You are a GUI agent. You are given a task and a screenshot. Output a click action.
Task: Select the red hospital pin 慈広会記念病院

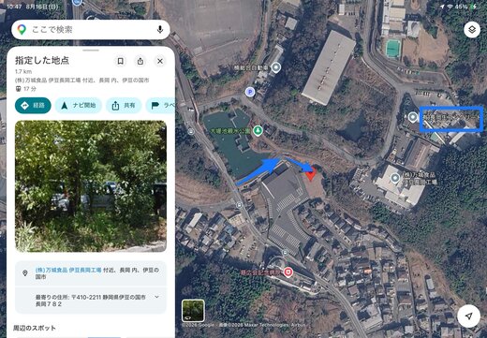point(288,272)
